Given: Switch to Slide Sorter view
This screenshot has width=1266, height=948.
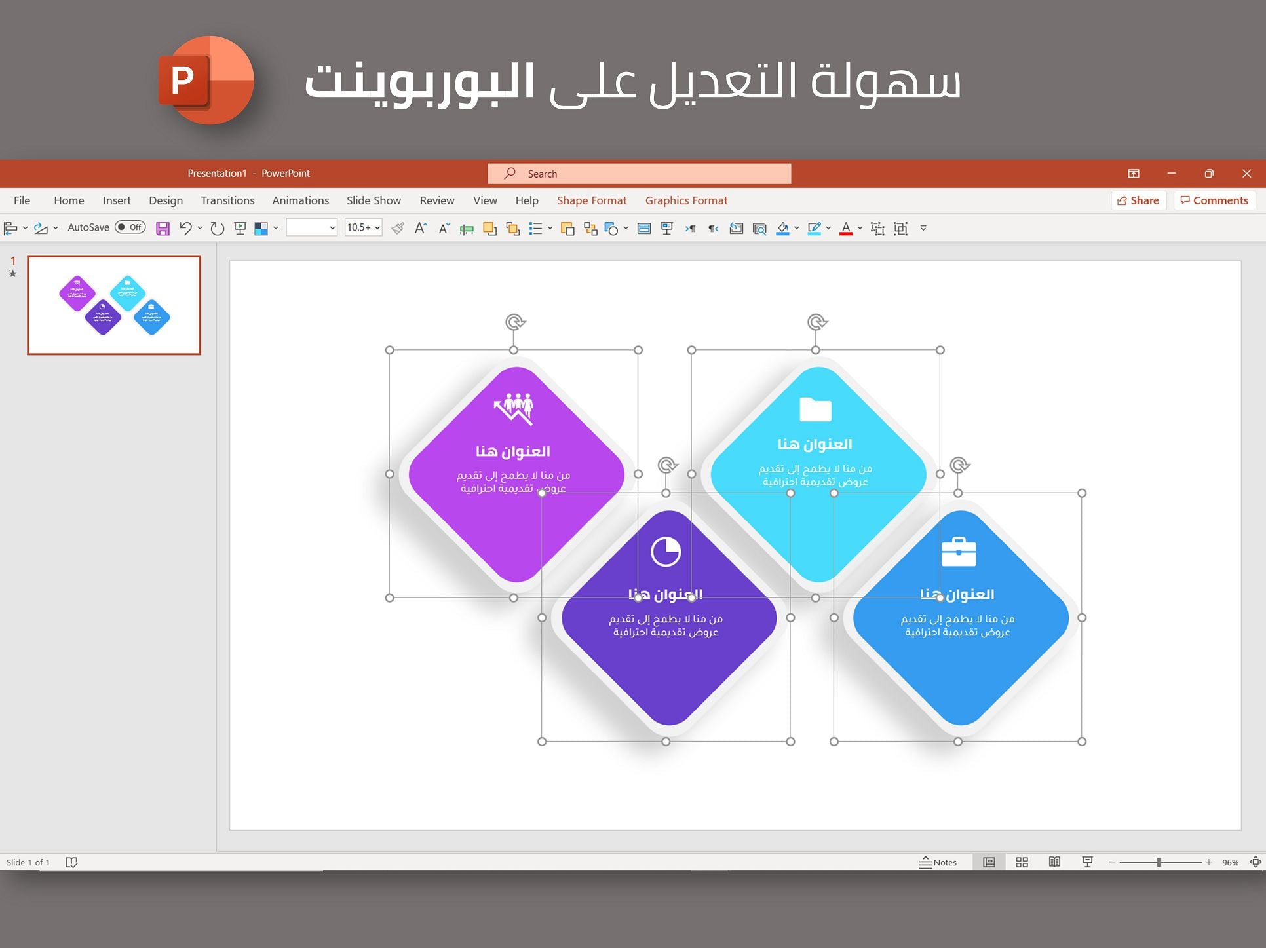Looking at the screenshot, I should point(1022,862).
